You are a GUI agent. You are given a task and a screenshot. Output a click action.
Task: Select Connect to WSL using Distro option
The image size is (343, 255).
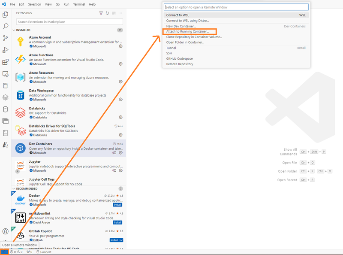(x=236, y=21)
